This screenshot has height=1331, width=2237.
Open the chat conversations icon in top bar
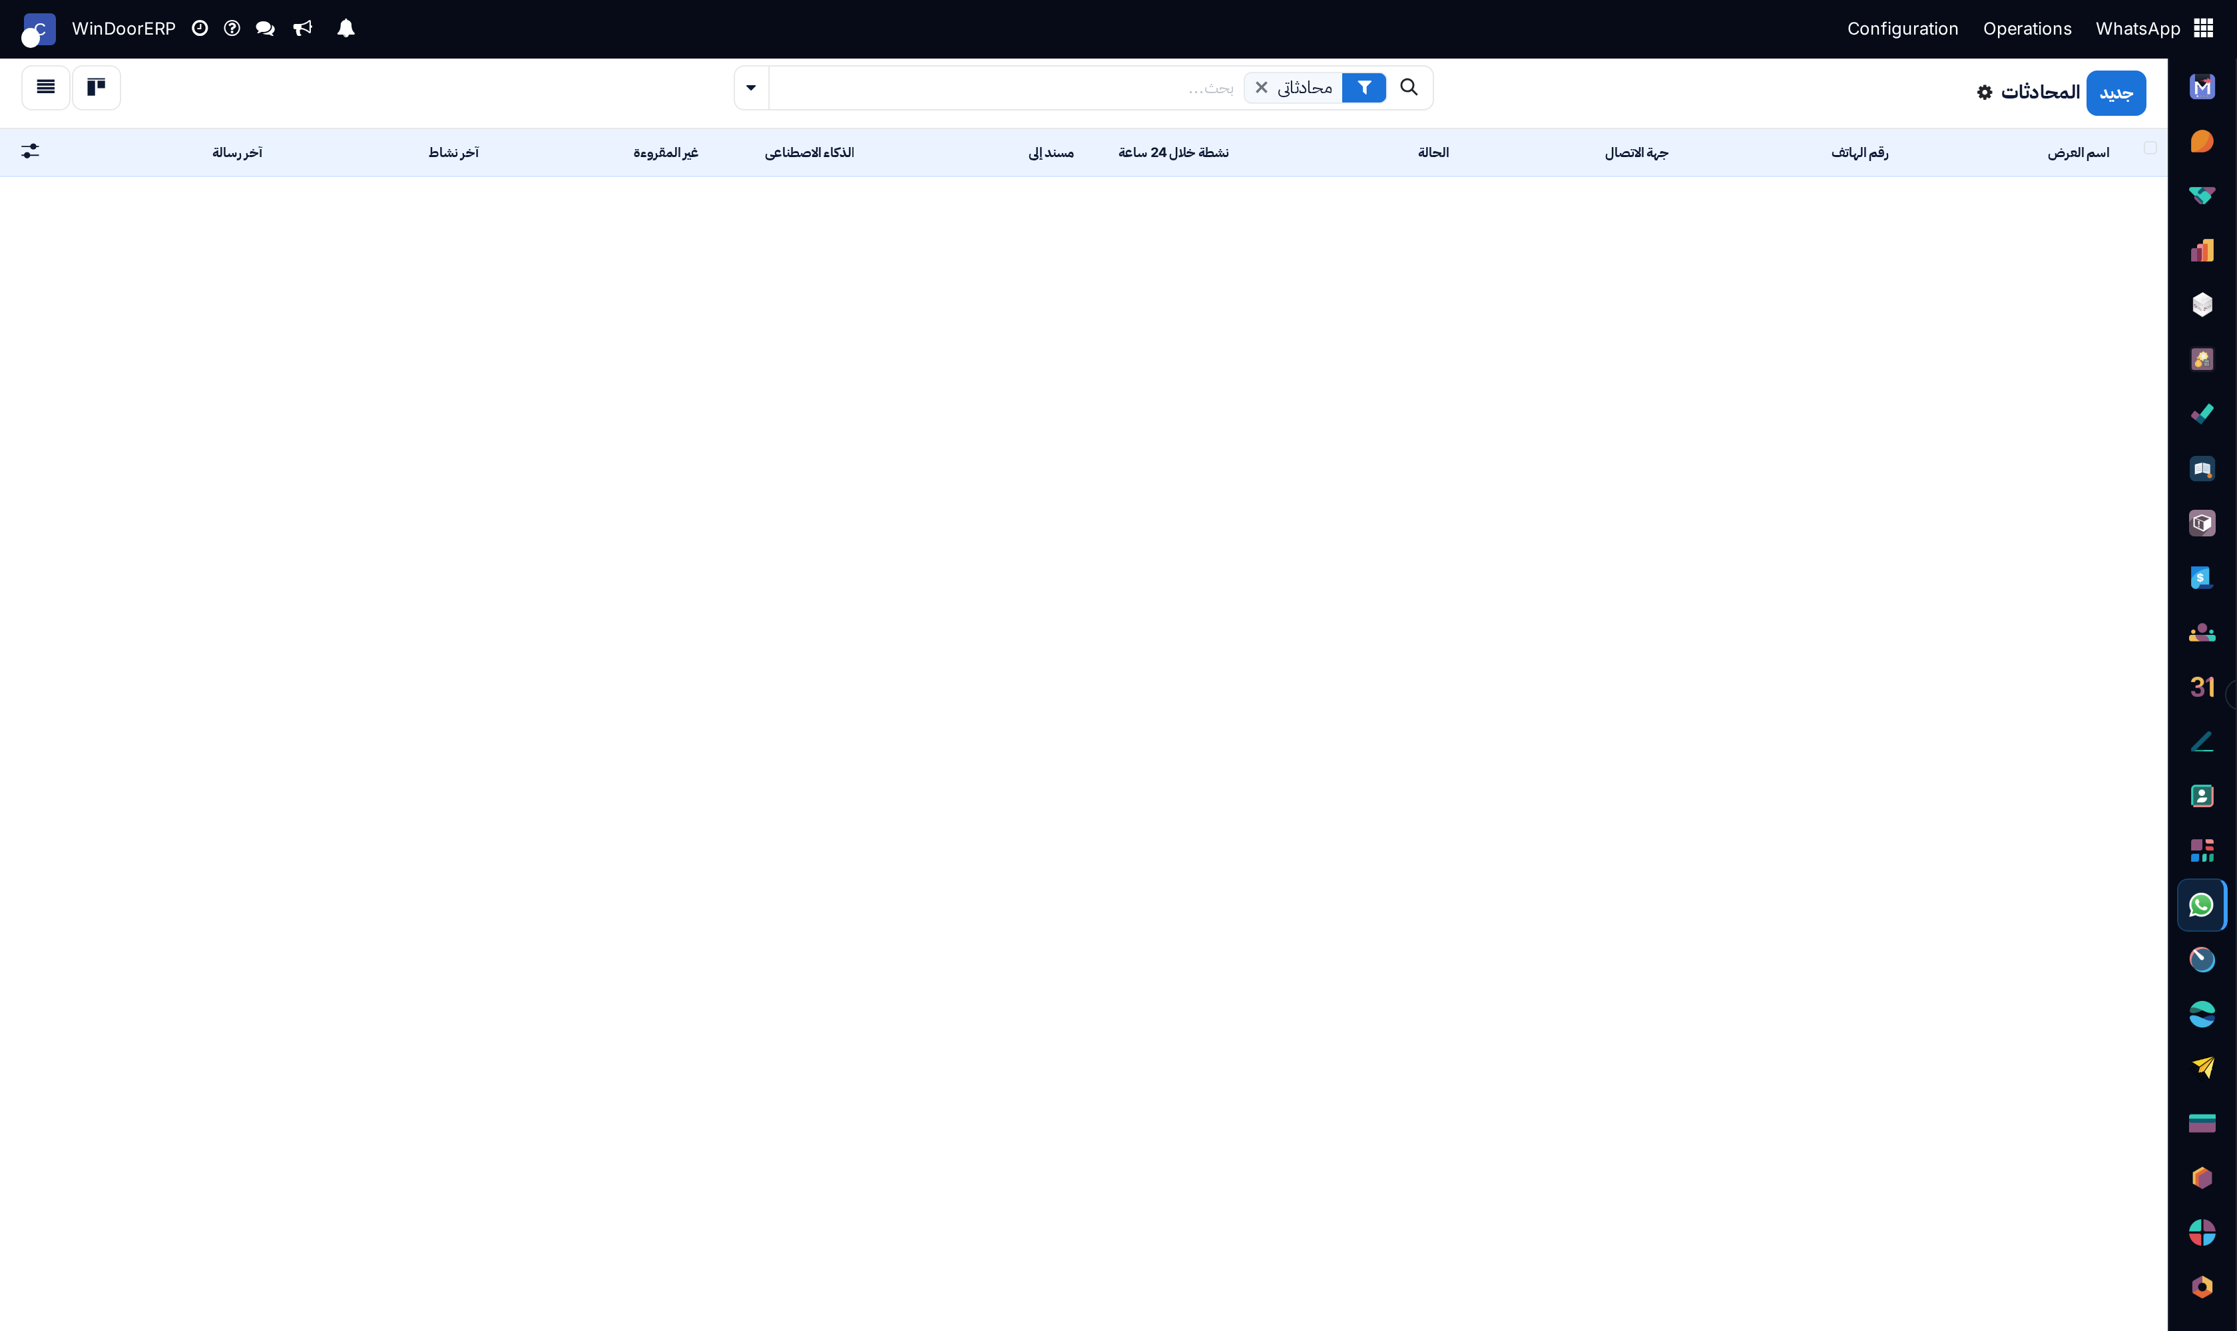click(x=265, y=29)
